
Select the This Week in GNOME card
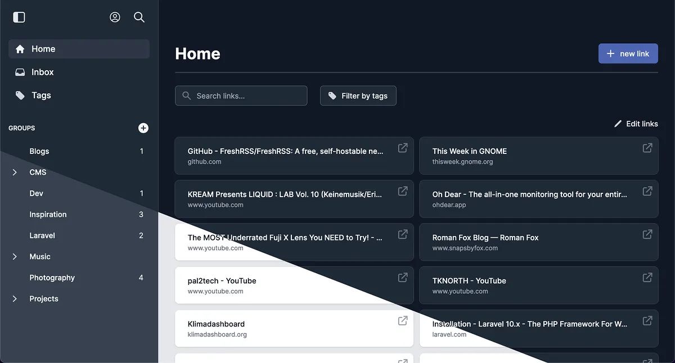pyautogui.click(x=539, y=156)
